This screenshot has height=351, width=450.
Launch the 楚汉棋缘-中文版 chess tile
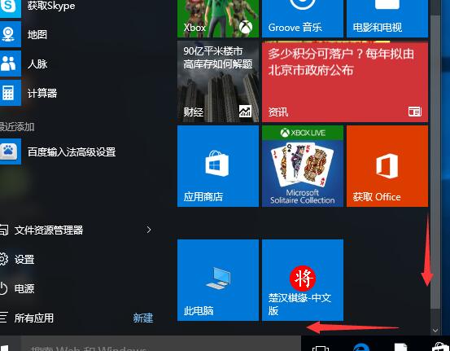pos(303,280)
